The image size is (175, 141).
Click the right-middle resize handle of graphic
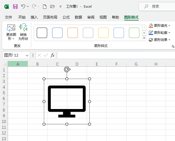click(x=89, y=101)
